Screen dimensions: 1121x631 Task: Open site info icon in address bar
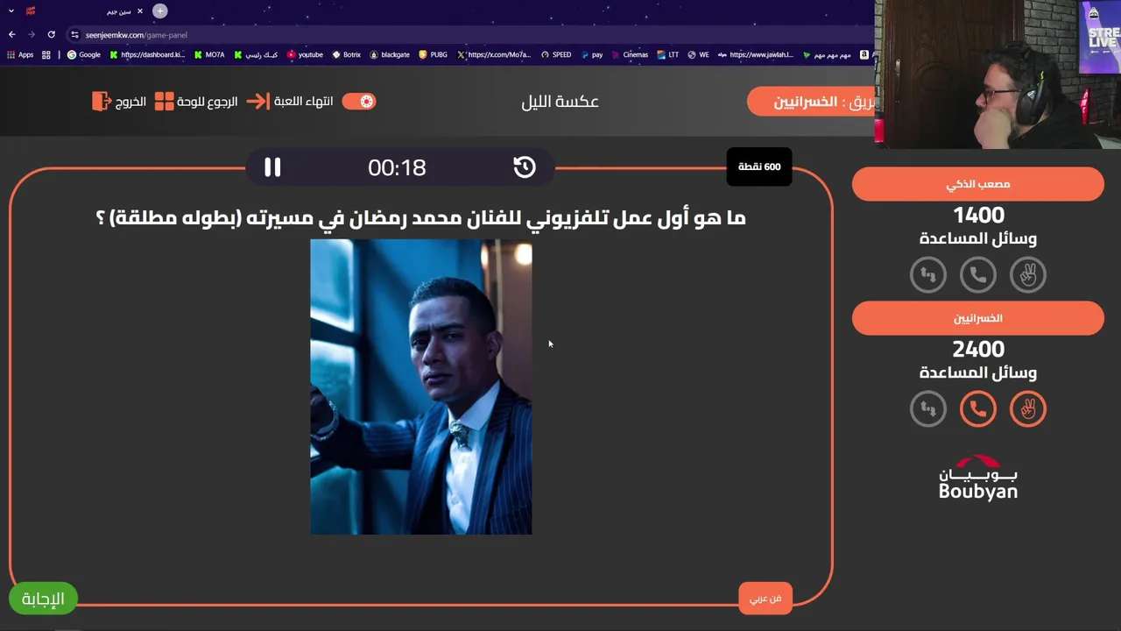tap(75, 35)
